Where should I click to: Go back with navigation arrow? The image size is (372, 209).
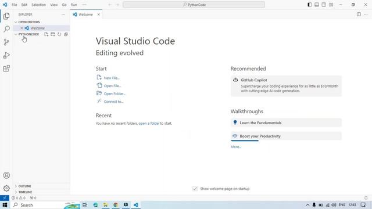pyautogui.click(x=110, y=5)
